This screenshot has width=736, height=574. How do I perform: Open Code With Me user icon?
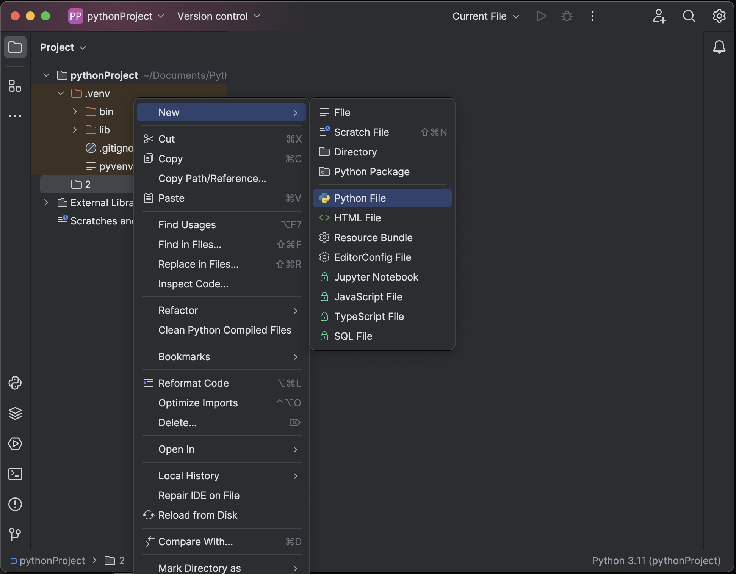coord(659,16)
